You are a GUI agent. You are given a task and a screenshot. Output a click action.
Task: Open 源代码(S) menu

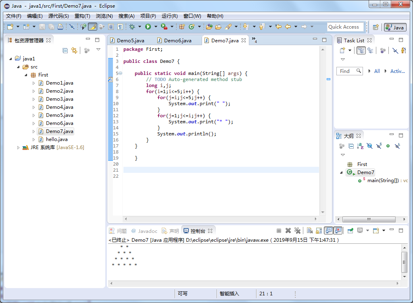click(58, 16)
